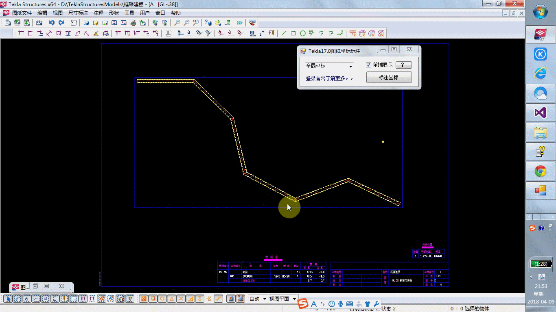Open the 注释 menu

pyautogui.click(x=99, y=13)
